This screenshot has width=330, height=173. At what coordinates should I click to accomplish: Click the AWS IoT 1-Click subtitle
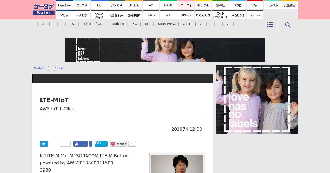point(57,109)
